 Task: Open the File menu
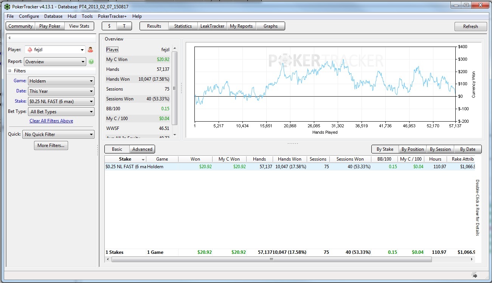click(10, 16)
